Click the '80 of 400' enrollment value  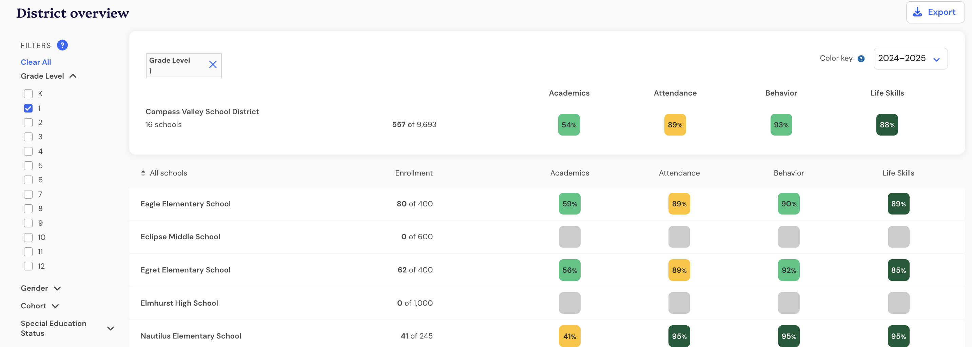point(414,204)
